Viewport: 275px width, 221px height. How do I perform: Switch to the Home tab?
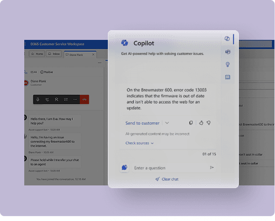(x=37, y=54)
